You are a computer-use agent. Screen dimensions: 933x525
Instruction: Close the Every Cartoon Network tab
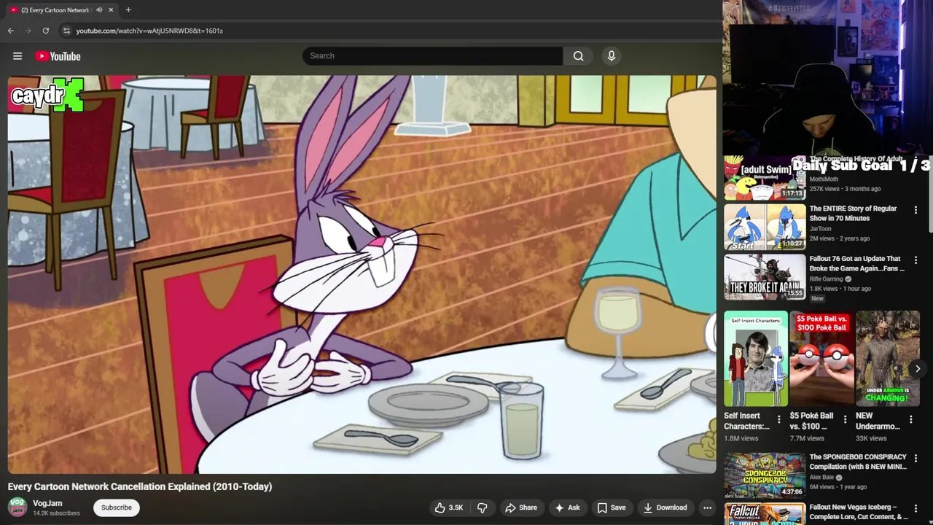point(111,9)
